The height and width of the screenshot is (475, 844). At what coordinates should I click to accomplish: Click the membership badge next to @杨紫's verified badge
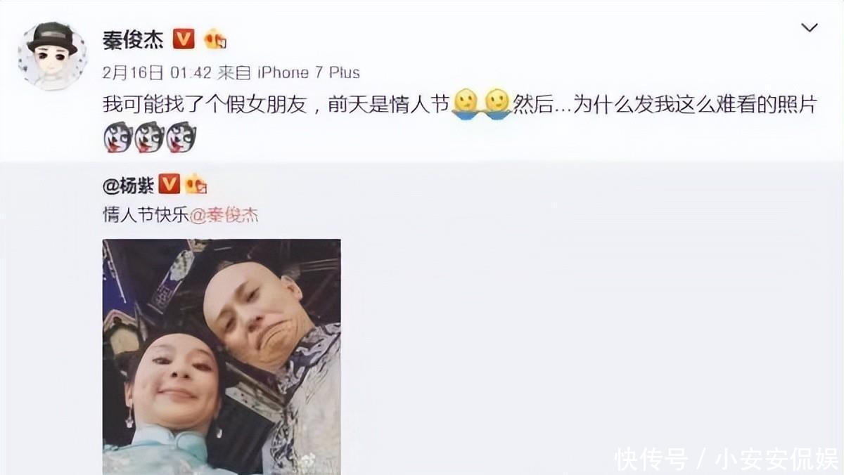tap(195, 185)
